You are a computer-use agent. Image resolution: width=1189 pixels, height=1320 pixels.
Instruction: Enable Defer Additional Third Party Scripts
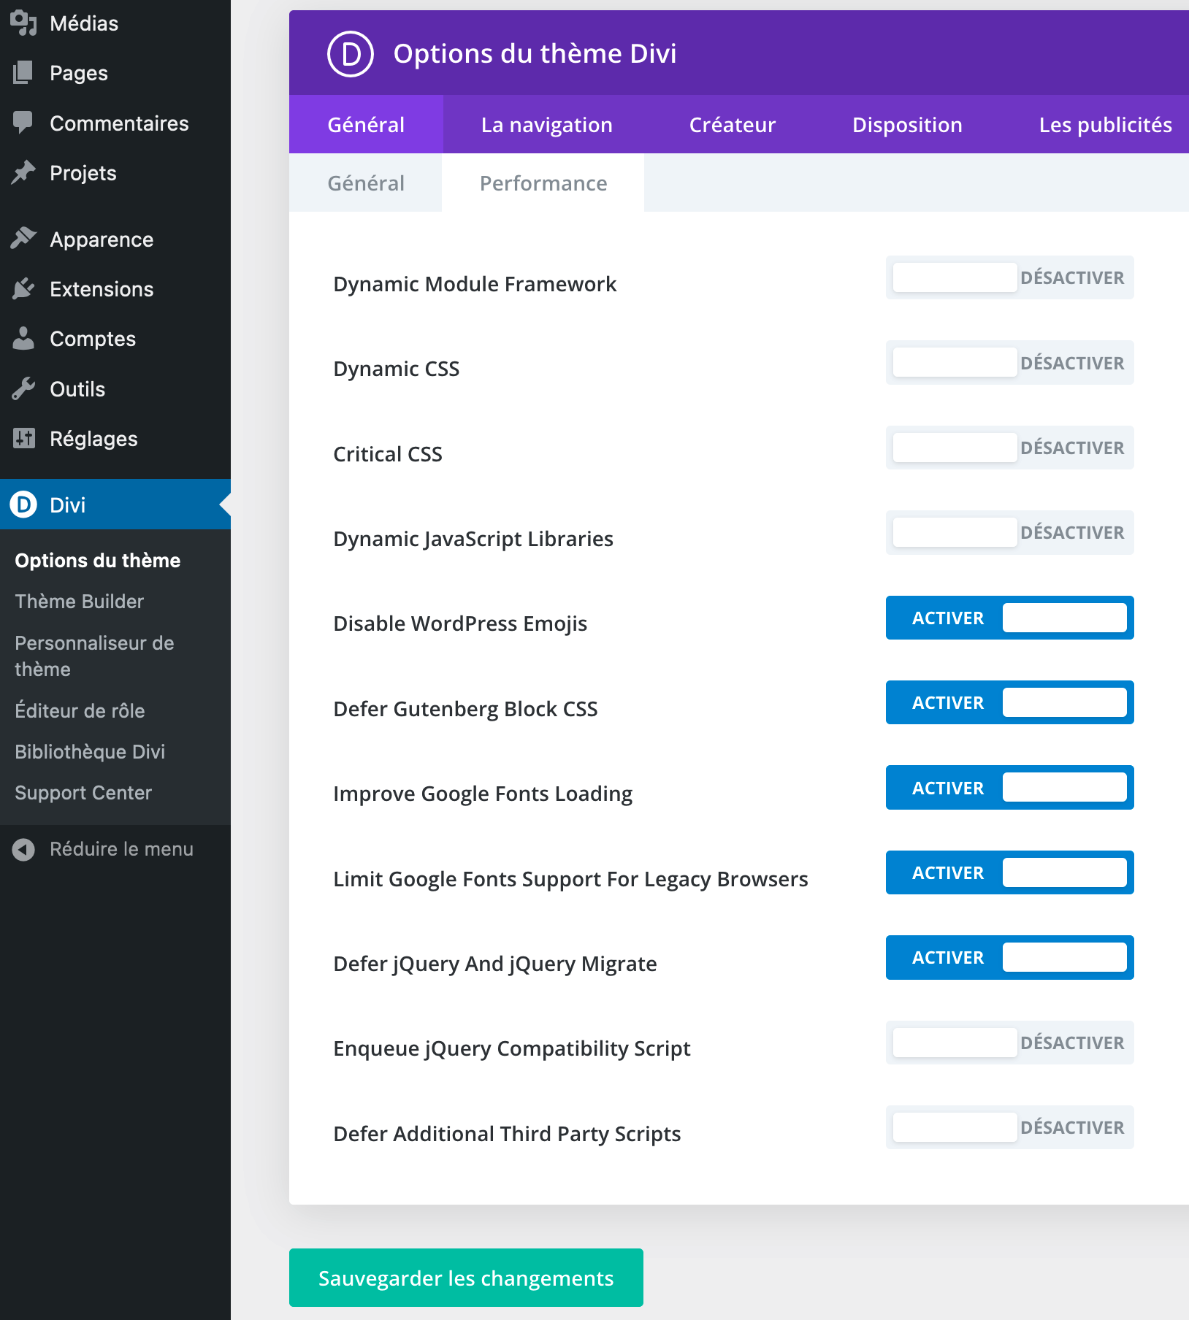pyautogui.click(x=1009, y=1127)
